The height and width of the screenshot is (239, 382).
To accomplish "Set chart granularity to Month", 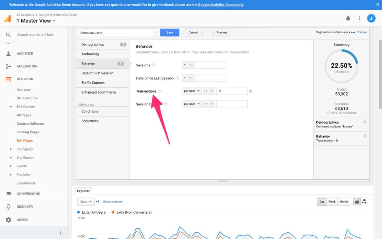I will 344,202.
